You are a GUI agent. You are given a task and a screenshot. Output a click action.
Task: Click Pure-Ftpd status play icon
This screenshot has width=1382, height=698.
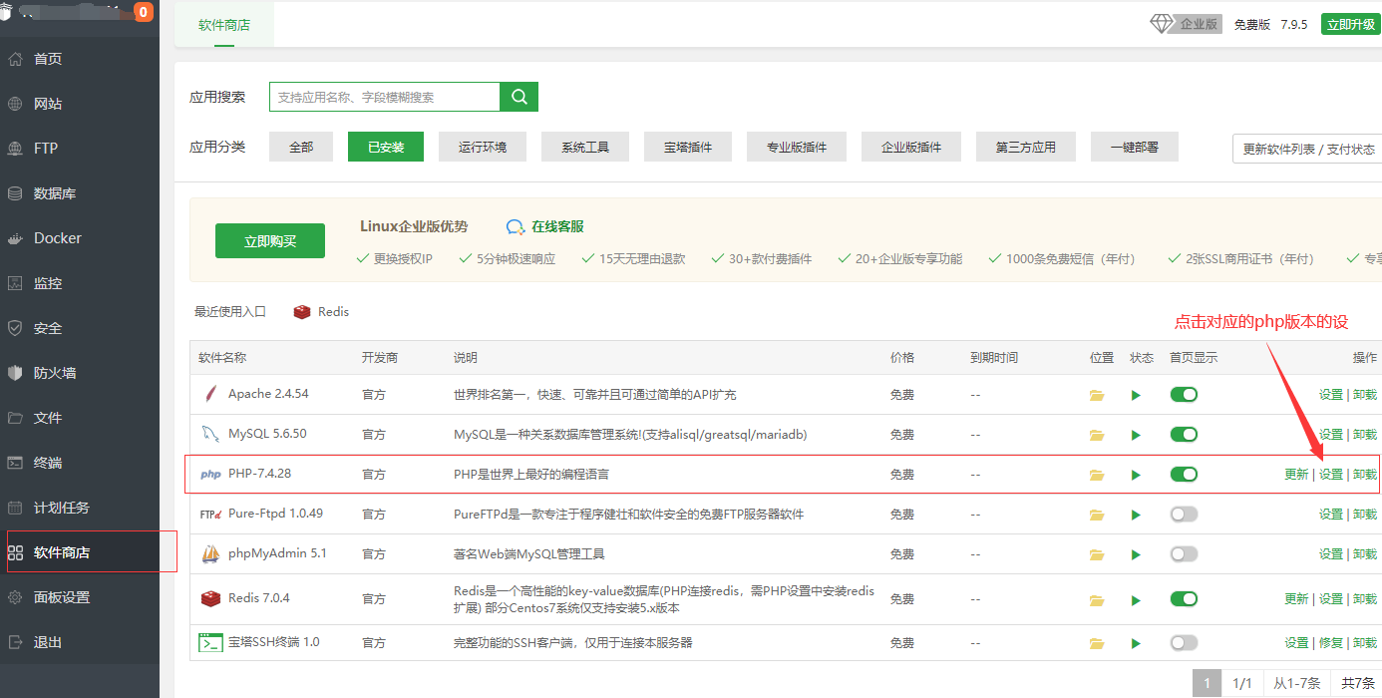1136,515
